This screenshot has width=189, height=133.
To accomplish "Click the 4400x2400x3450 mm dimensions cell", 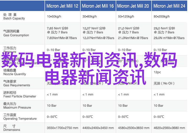I will [x=98, y=128].
